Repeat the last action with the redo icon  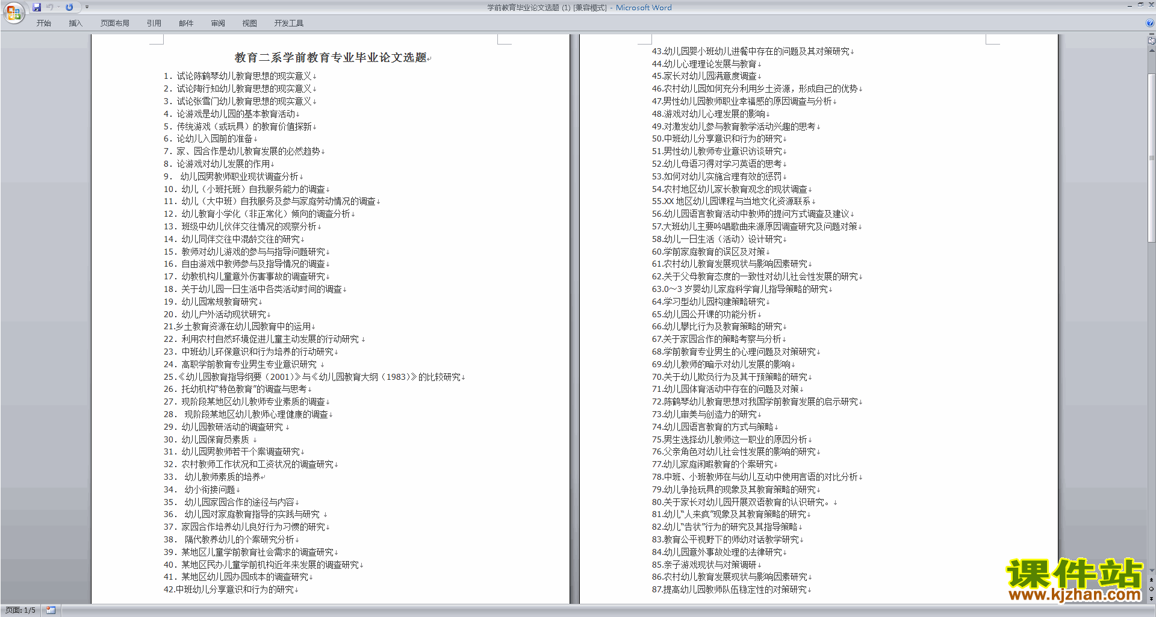click(x=69, y=7)
